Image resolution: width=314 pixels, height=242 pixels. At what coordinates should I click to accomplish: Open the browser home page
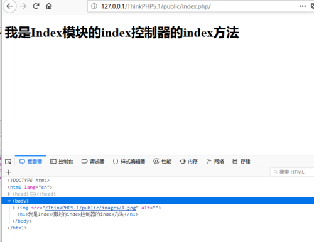tap(49, 6)
